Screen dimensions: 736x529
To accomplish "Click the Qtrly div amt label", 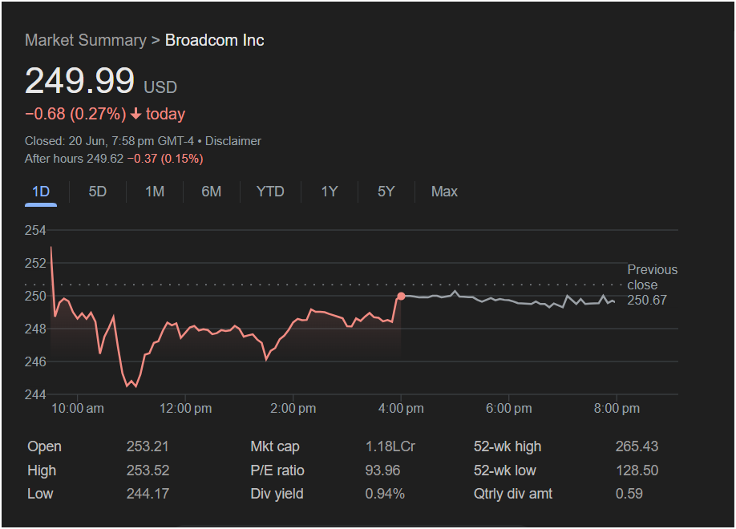I will click(x=513, y=494).
